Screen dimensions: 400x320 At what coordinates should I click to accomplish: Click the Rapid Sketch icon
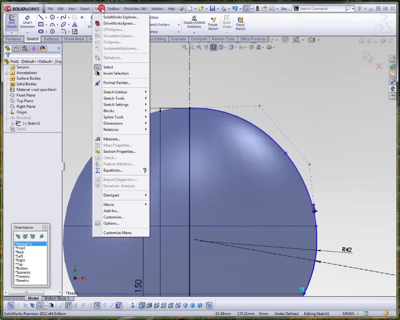tap(240, 23)
